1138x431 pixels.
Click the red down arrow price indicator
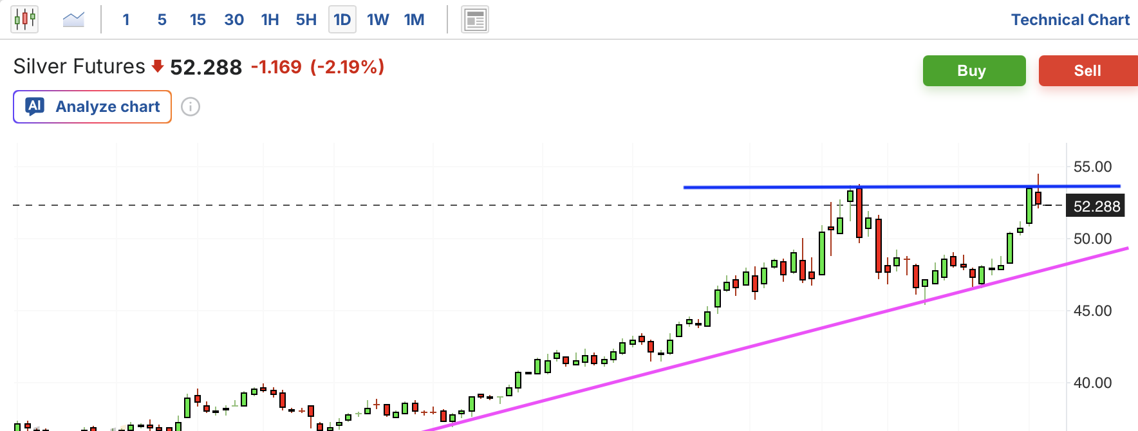157,66
